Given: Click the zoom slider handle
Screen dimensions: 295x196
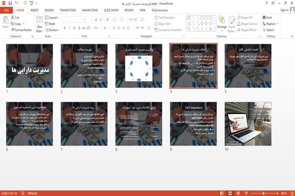Looking at the screenshot, I should tap(264, 193).
